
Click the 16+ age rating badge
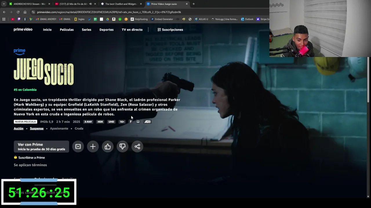122,122
